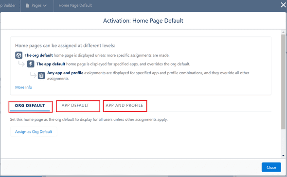Click the App Builder header label
The image size is (287, 177).
[x=8, y=5]
